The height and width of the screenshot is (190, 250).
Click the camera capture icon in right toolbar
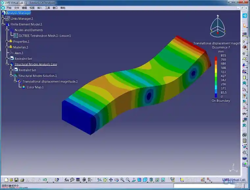[x=244, y=158]
